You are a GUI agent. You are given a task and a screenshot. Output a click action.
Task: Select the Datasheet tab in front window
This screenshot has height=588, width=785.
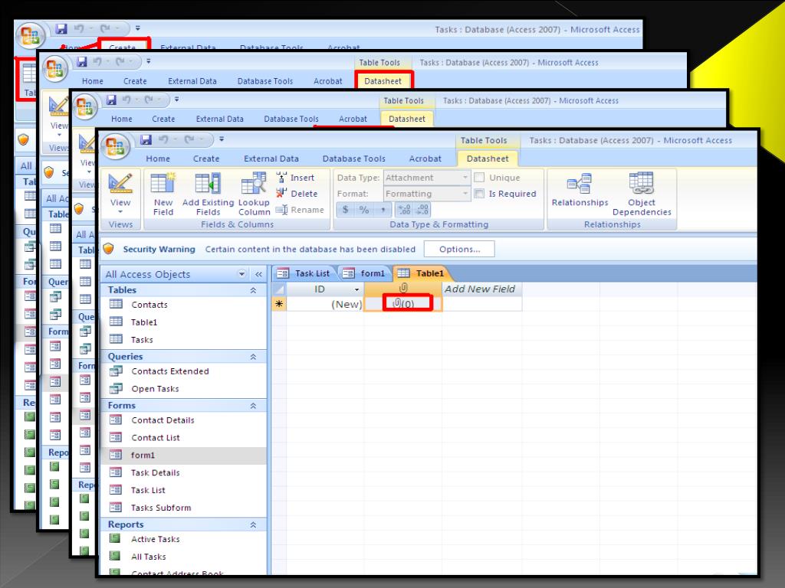[x=488, y=158]
